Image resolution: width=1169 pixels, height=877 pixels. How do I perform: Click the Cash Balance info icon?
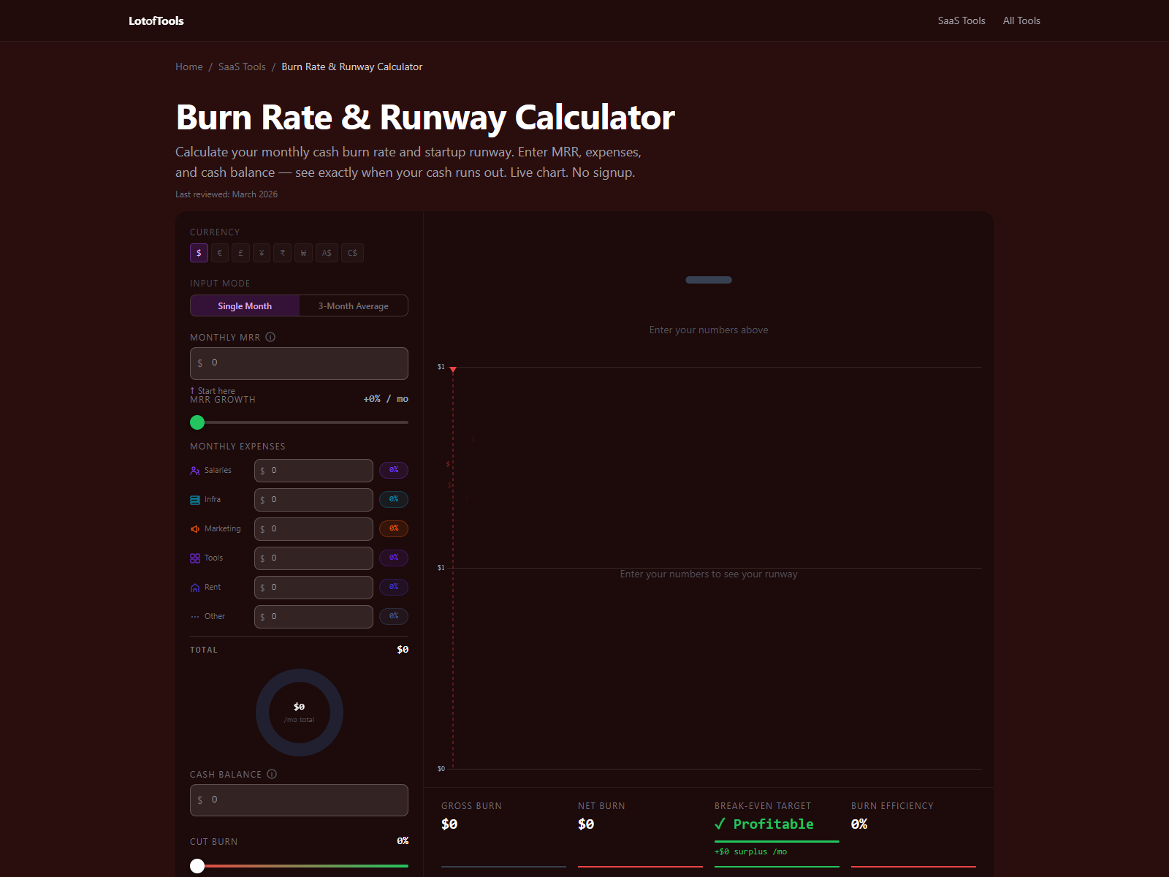click(x=272, y=774)
